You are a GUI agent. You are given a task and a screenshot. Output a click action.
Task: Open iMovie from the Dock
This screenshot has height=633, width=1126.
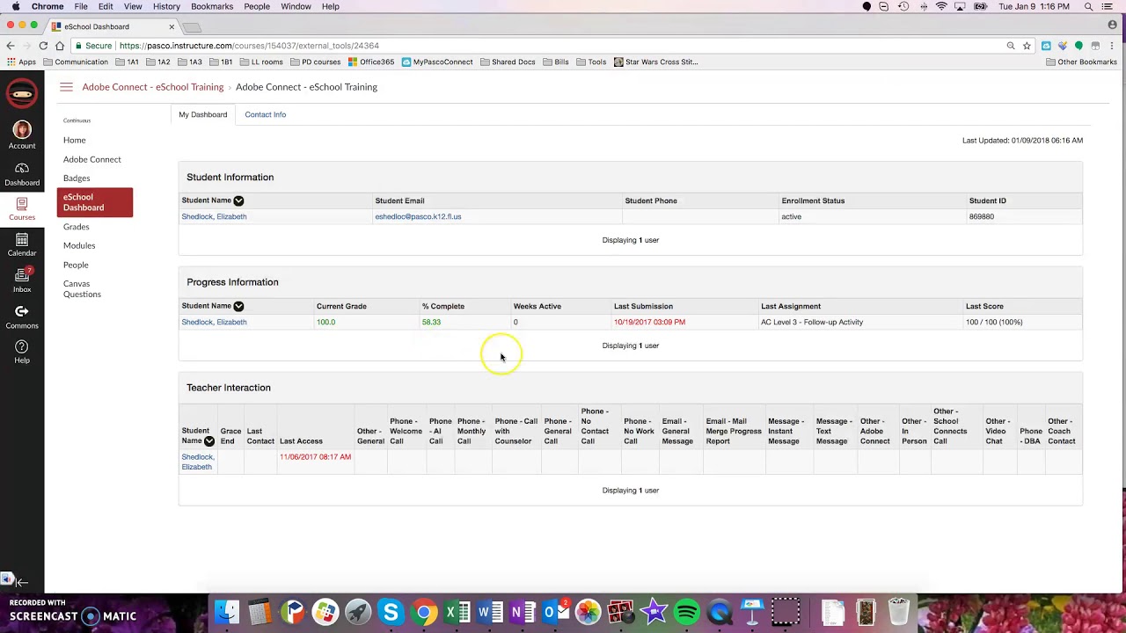654,612
